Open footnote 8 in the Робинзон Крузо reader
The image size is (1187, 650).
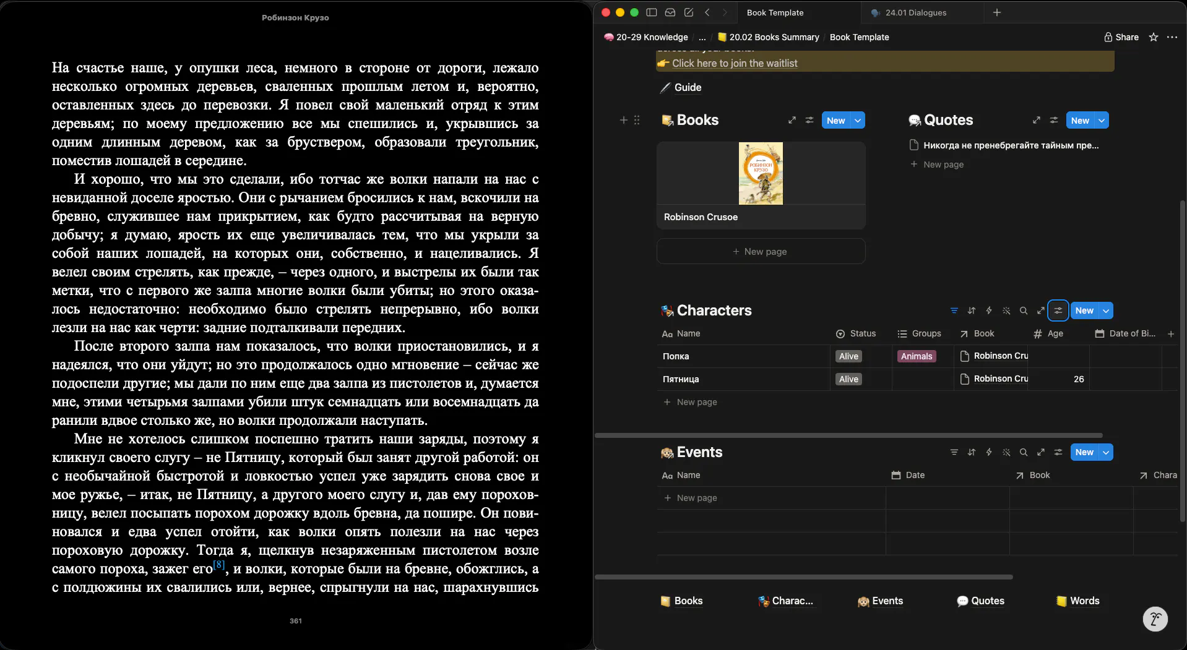coord(219,565)
